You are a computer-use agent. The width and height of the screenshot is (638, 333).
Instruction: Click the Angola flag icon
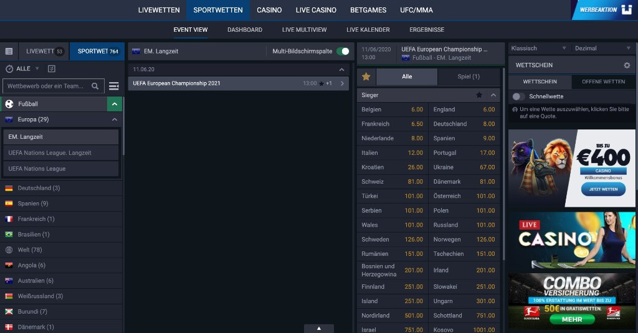pyautogui.click(x=9, y=265)
